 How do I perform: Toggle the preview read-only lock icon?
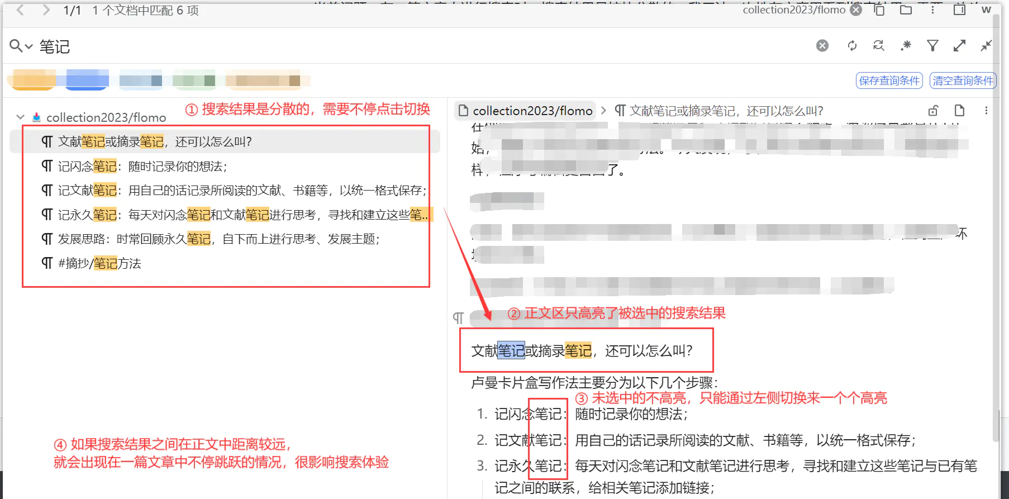tap(933, 111)
